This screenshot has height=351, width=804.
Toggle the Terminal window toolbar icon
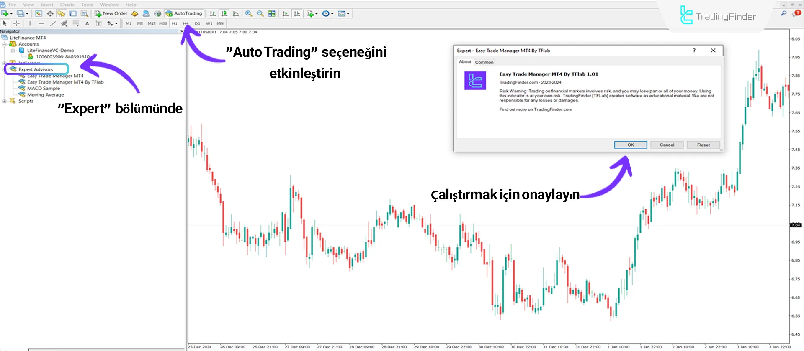click(x=73, y=13)
